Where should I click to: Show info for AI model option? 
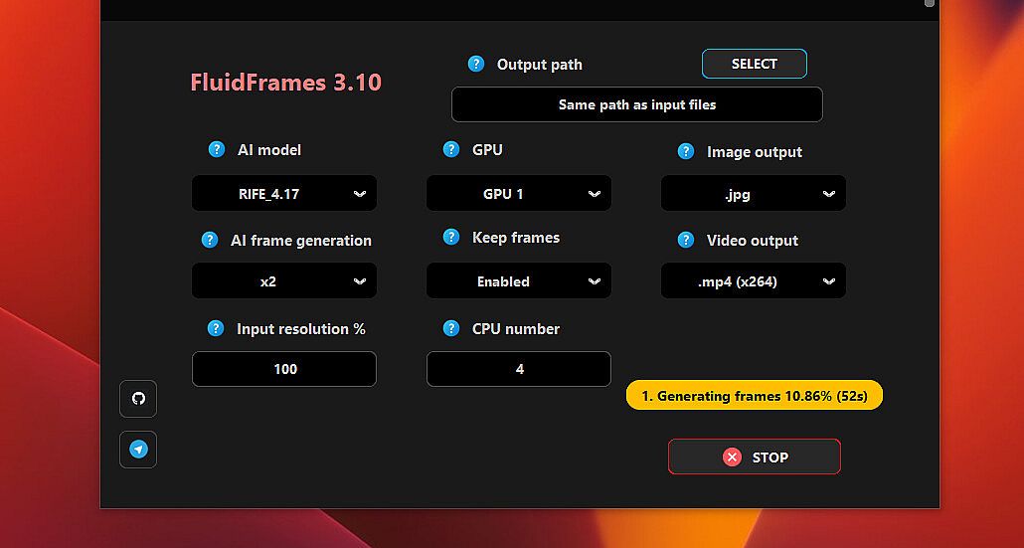pyautogui.click(x=217, y=149)
